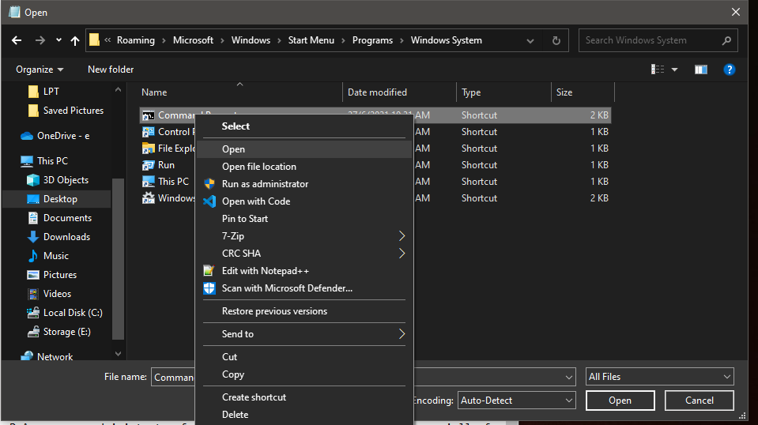Image resolution: width=758 pixels, height=425 pixels.
Task: Expand the address bar path history dropdown
Action: [530, 40]
